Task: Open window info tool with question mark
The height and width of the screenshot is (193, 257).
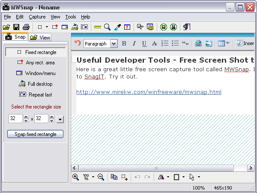Action: (x=127, y=27)
